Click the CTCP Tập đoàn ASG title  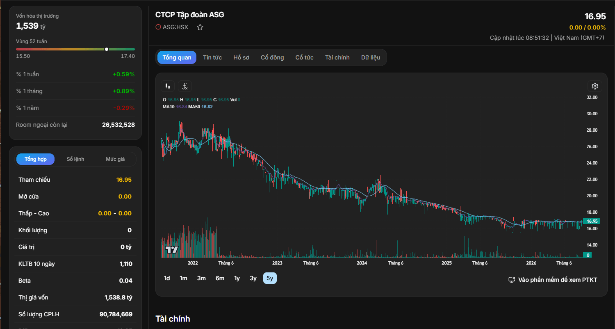[x=190, y=15]
